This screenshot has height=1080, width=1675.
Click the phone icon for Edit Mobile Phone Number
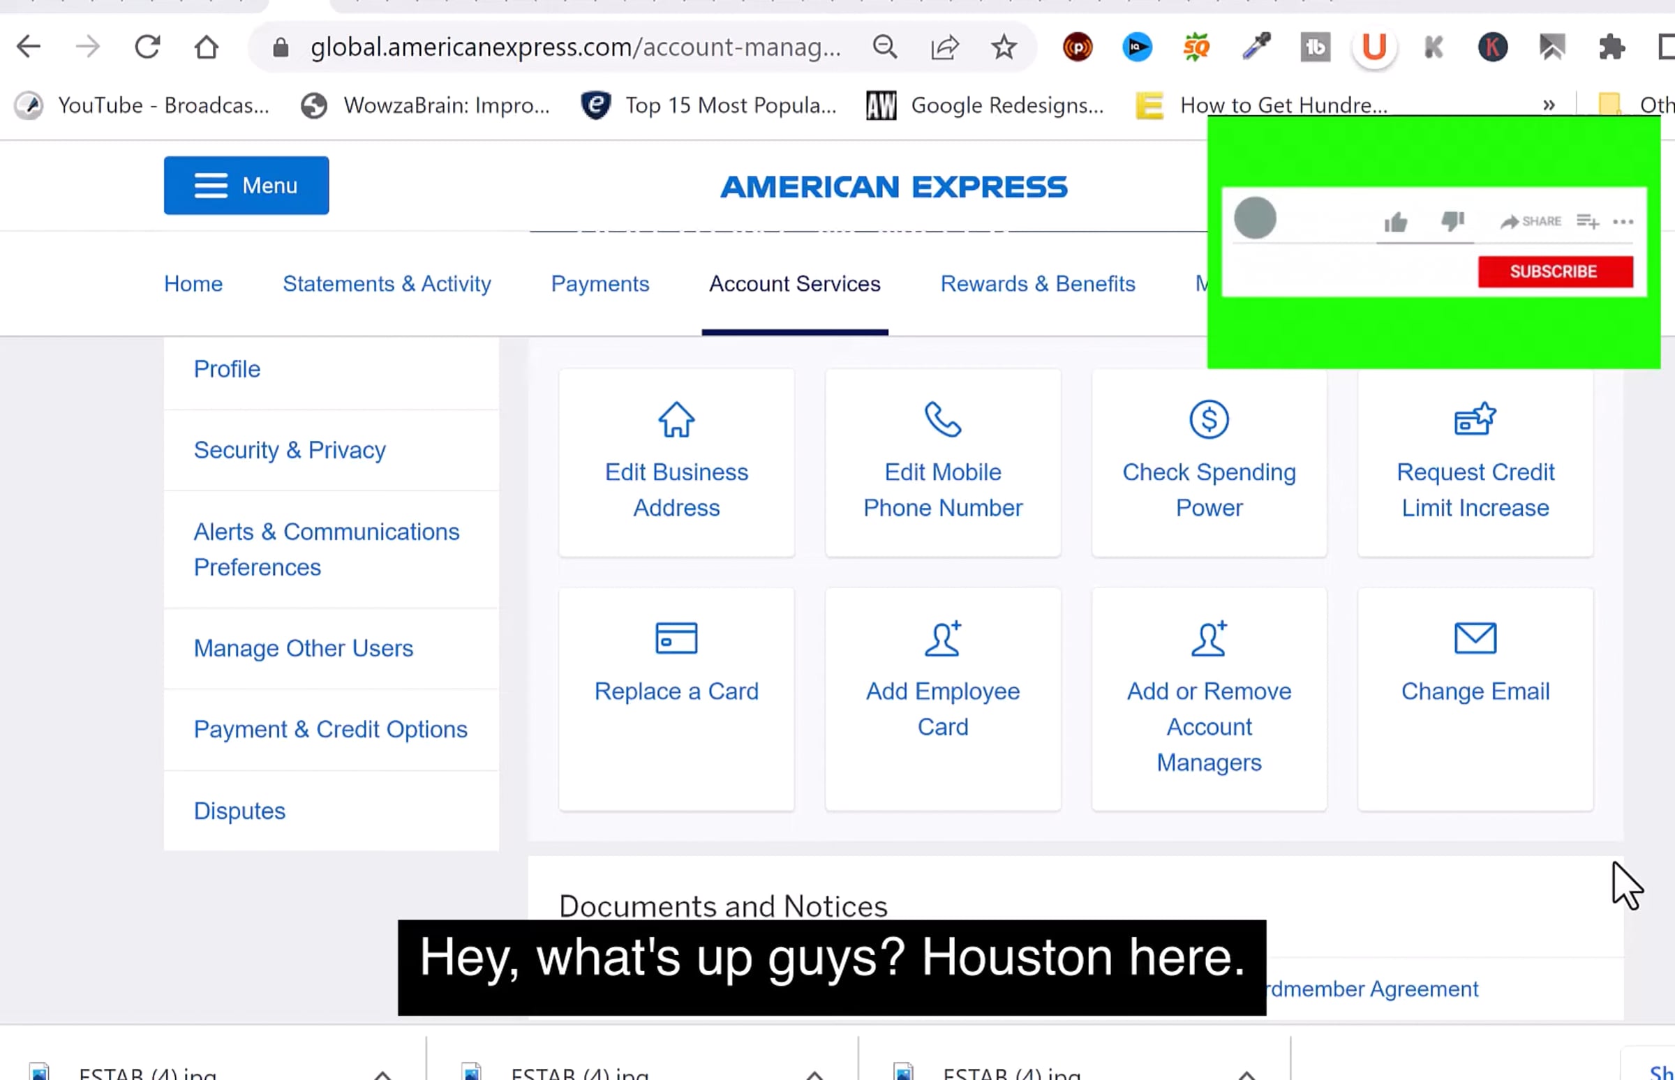click(x=942, y=419)
